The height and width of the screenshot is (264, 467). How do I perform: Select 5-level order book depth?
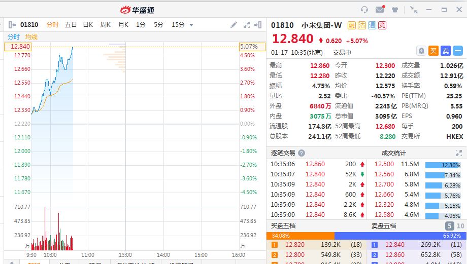pos(449,226)
